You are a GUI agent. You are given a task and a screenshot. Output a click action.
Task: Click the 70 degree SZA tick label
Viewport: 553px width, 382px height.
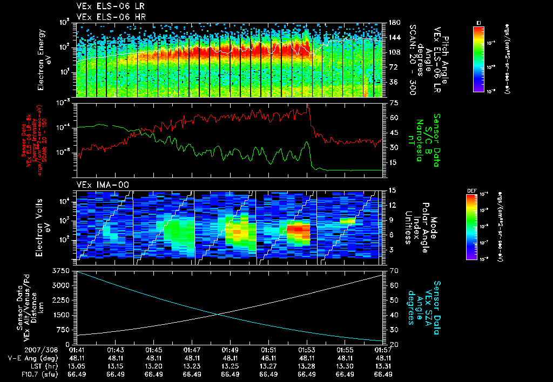point(393,271)
